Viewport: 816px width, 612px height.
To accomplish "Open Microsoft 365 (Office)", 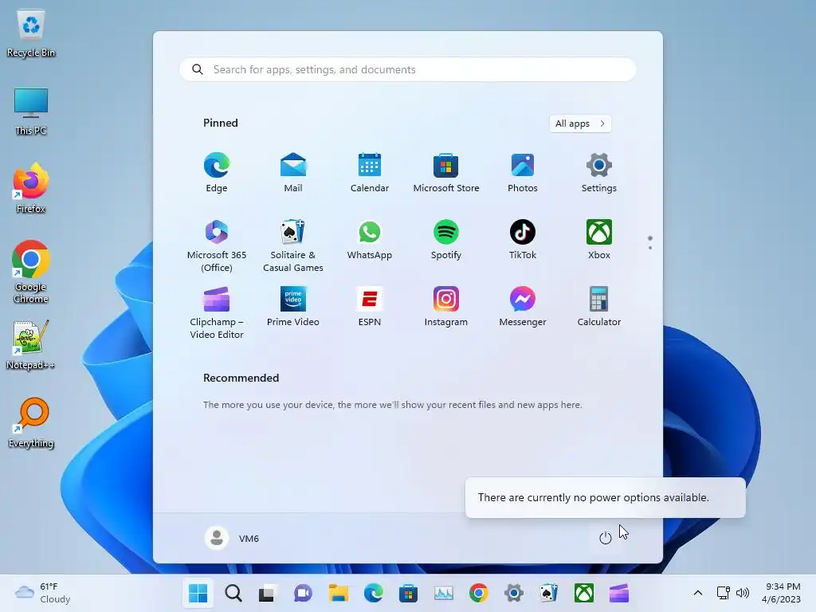I will click(217, 245).
